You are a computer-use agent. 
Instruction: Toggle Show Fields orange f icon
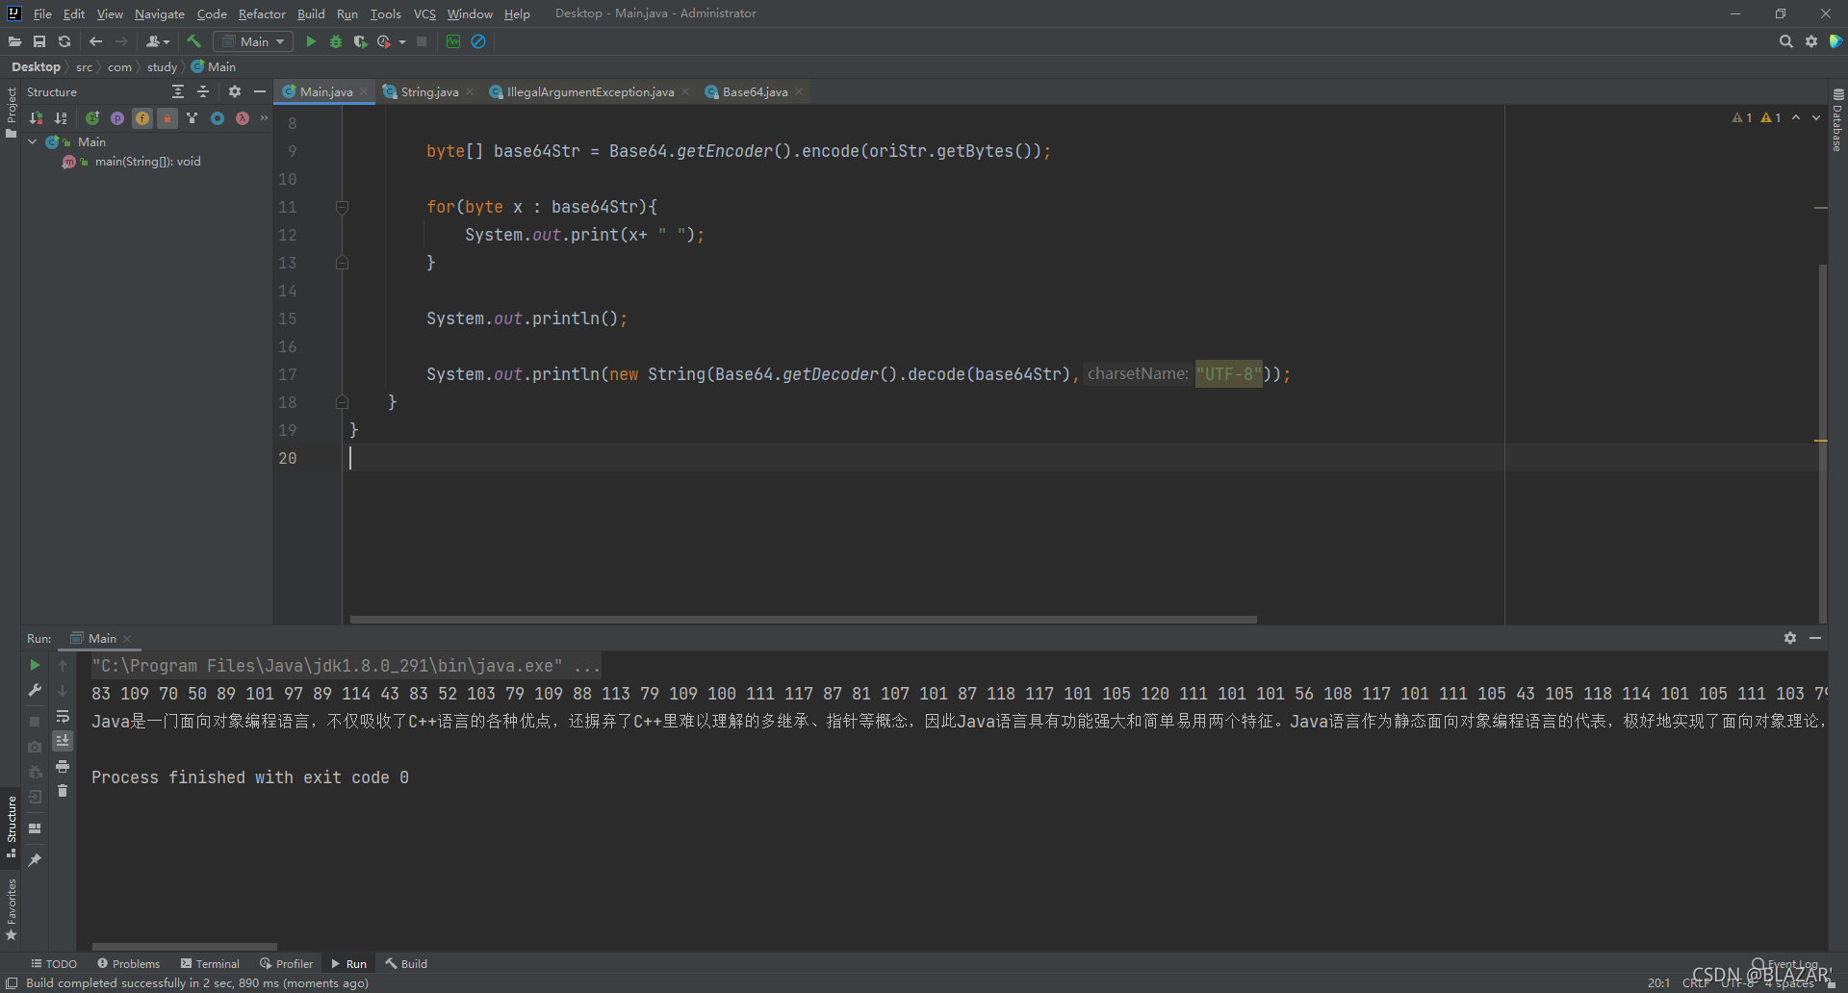[x=142, y=118]
